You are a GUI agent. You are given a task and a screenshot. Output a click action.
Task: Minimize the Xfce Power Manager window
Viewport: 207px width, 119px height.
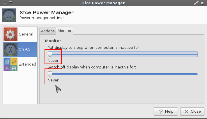(x=11, y=2)
